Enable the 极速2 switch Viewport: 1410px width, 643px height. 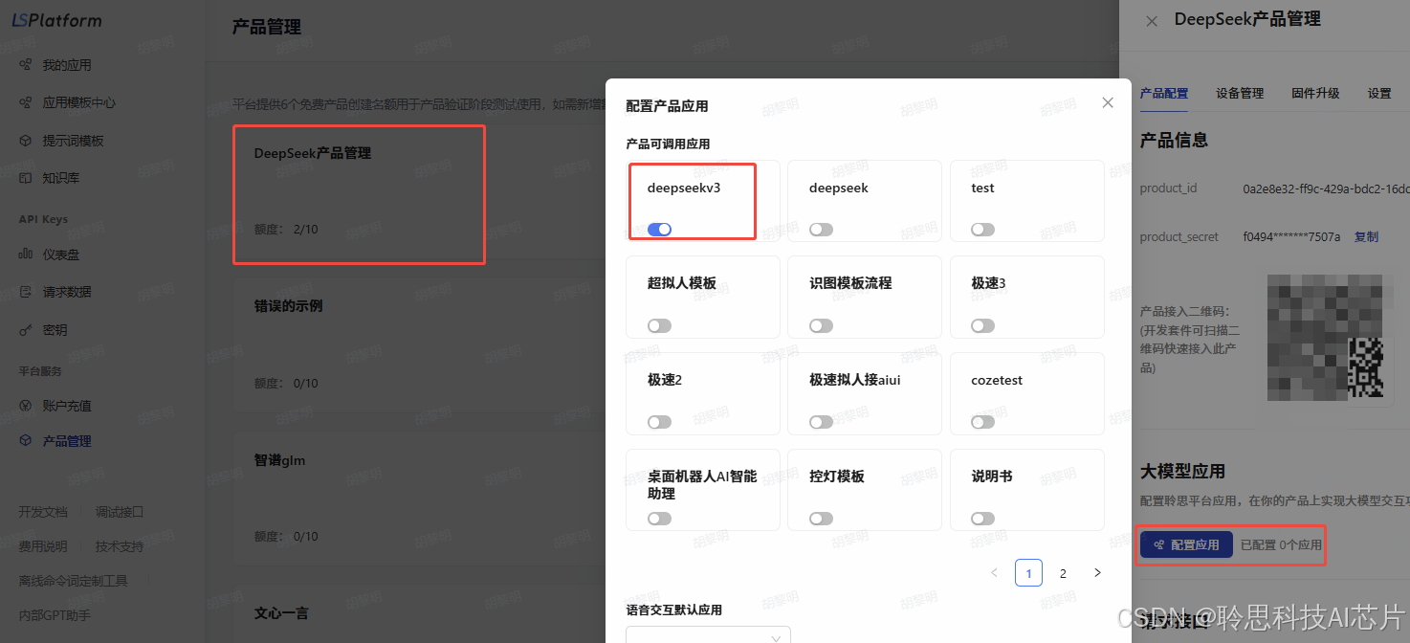point(659,422)
